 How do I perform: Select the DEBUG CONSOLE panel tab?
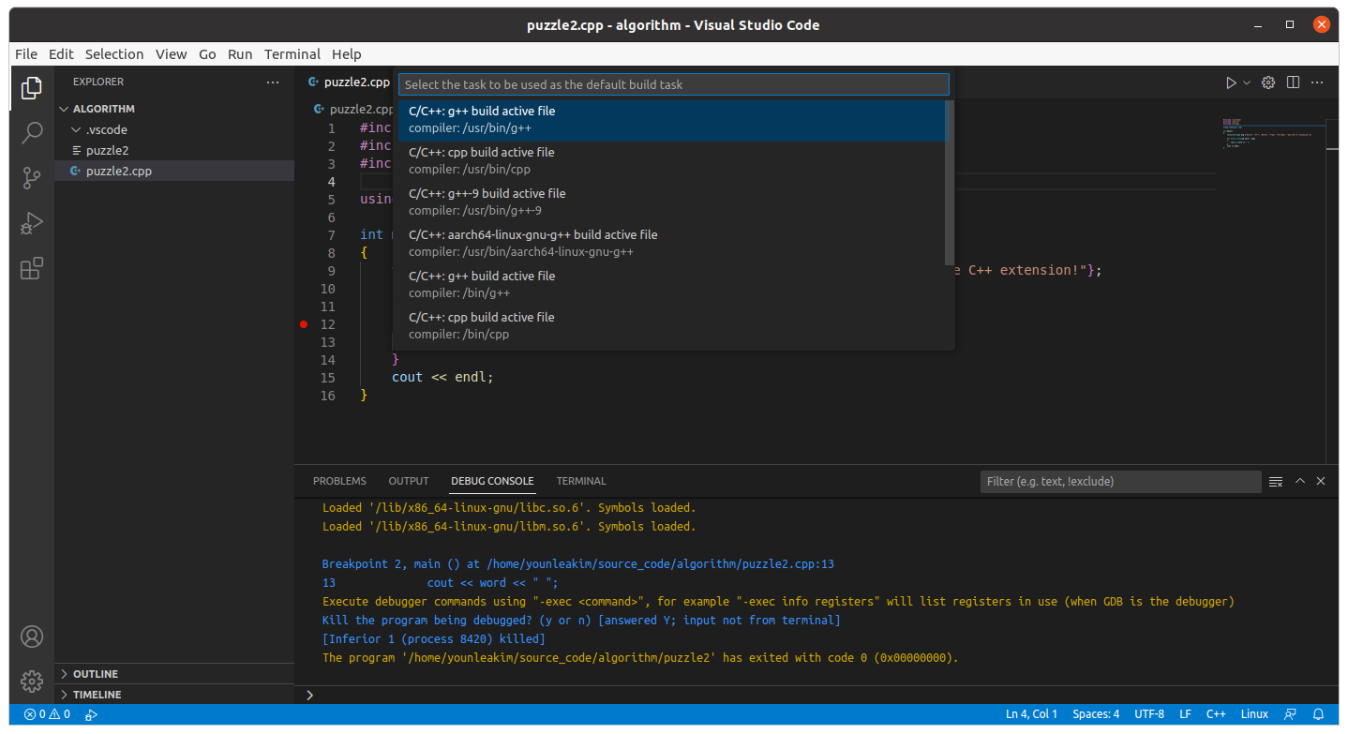pyautogui.click(x=492, y=481)
